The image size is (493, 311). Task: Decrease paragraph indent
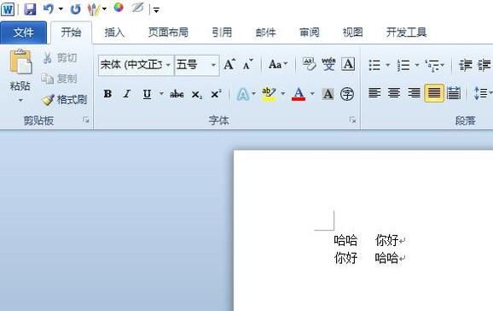pyautogui.click(x=466, y=65)
